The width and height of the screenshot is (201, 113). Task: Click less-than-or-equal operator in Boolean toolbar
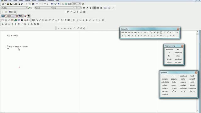[x=84, y=20]
